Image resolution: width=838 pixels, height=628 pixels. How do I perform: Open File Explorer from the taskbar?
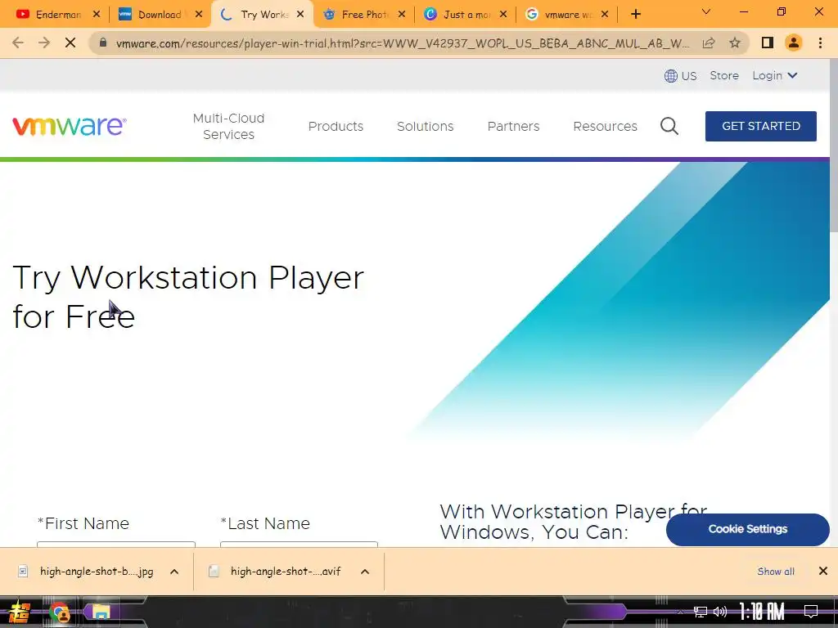click(x=101, y=612)
